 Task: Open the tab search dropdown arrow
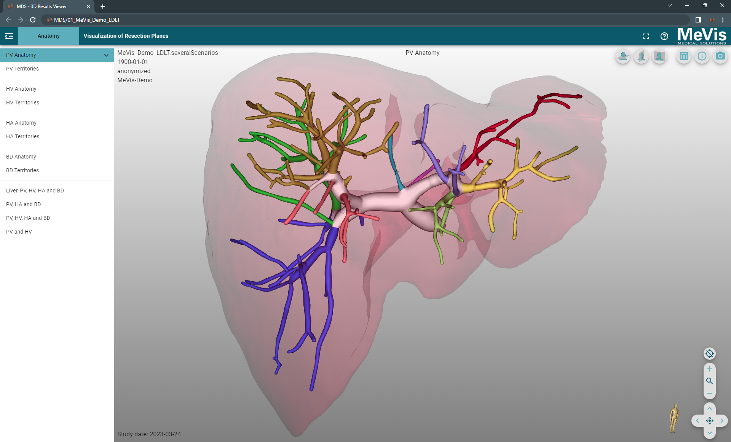[670, 6]
